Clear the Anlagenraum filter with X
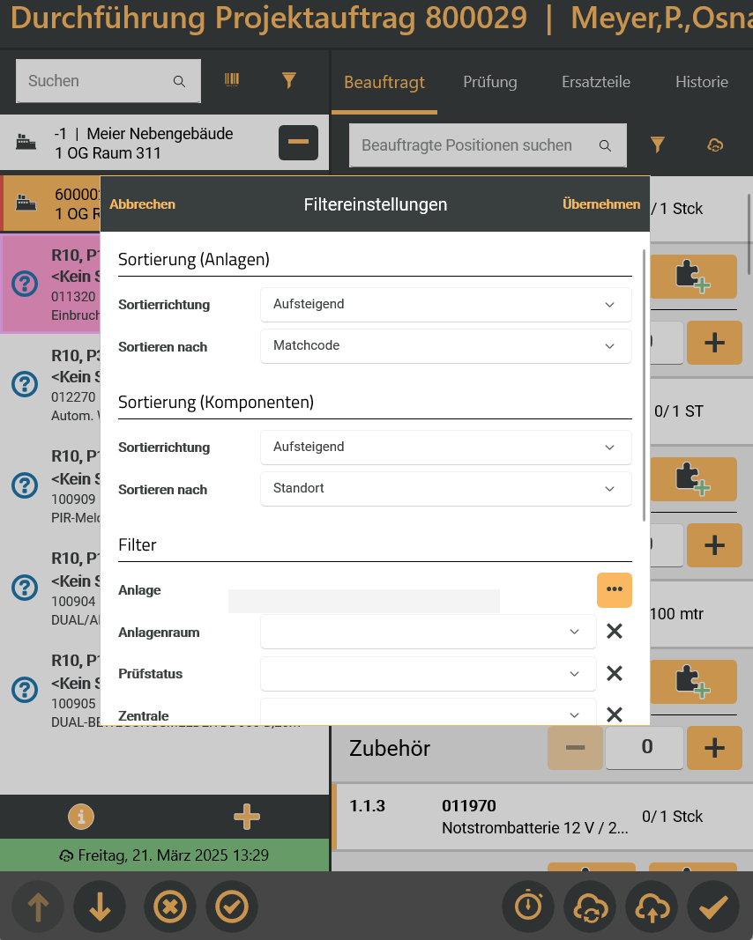 point(615,631)
